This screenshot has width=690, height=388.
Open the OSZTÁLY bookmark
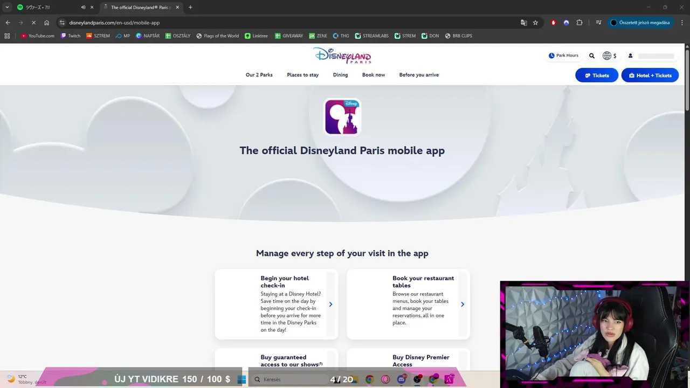[178, 36]
